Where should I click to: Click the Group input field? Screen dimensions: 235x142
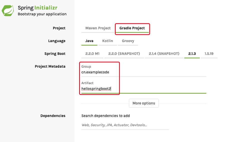point(144,72)
